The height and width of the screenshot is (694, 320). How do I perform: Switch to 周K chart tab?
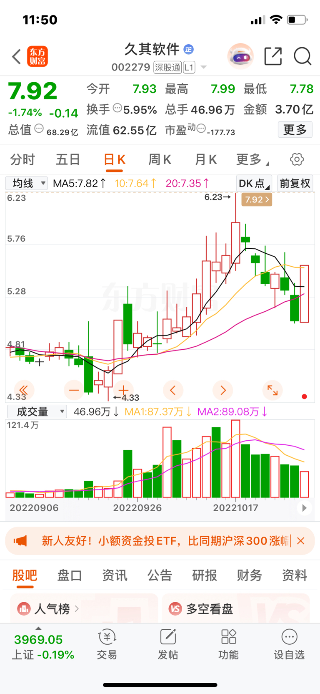click(x=160, y=159)
